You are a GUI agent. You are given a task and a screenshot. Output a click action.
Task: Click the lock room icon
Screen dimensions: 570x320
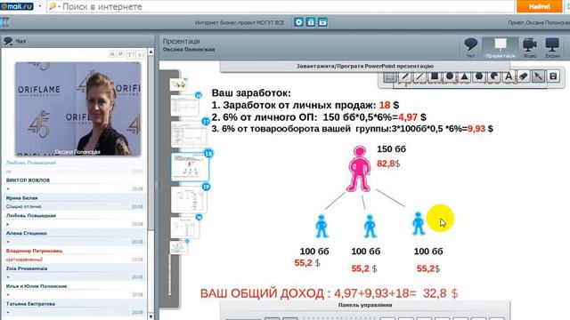[311, 22]
